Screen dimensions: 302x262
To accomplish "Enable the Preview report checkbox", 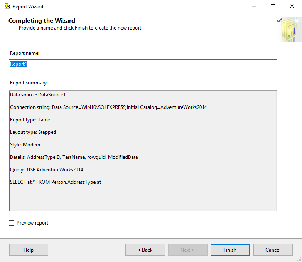I will click(x=12, y=223).
